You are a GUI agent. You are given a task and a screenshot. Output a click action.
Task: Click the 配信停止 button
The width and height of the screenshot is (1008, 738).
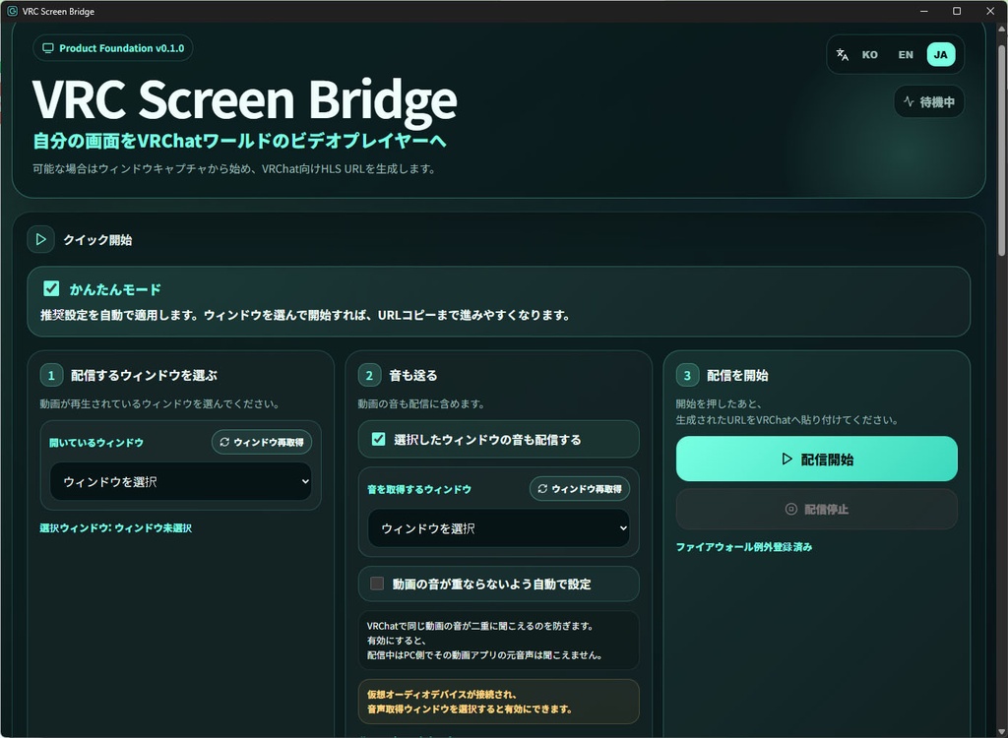coord(816,509)
